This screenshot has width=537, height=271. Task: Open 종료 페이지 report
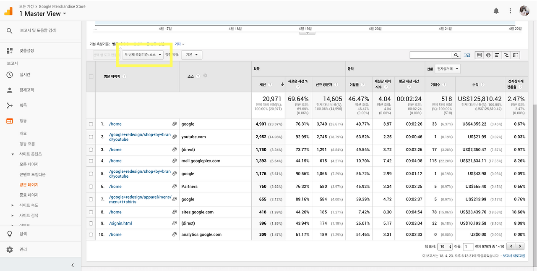[x=29, y=195]
